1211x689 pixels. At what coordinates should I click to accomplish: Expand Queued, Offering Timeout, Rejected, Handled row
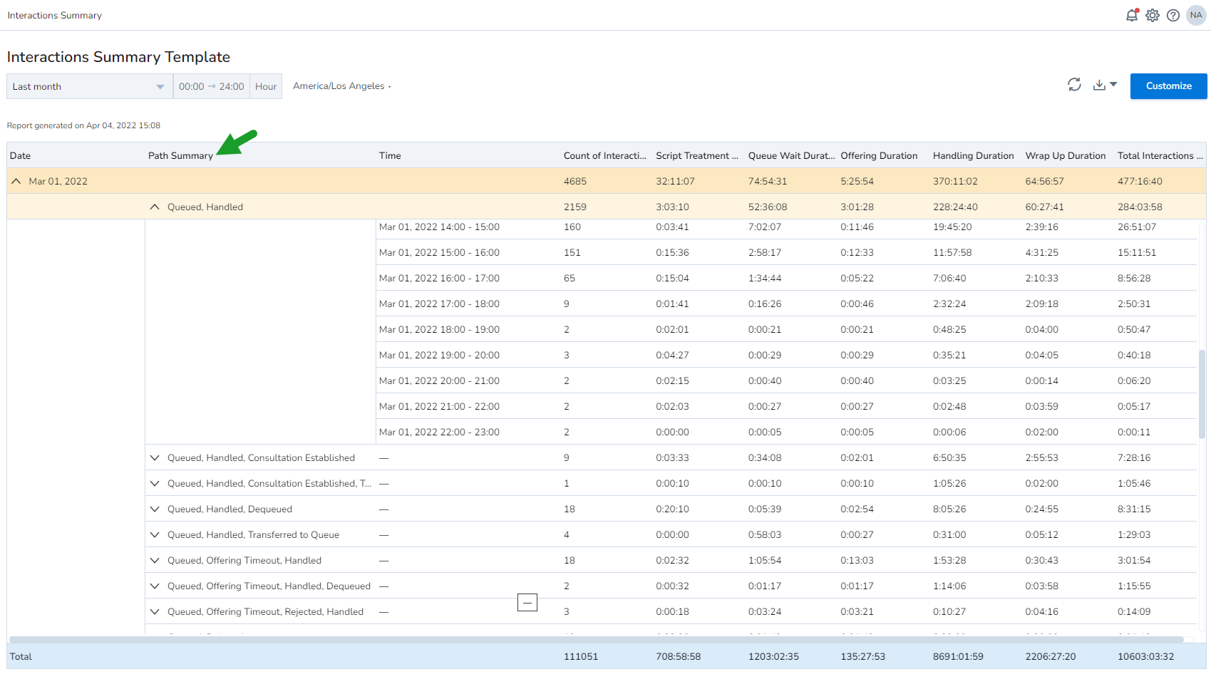(155, 611)
